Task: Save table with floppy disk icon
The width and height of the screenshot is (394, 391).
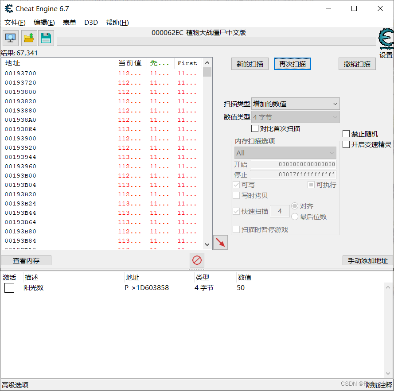Action: (46, 38)
